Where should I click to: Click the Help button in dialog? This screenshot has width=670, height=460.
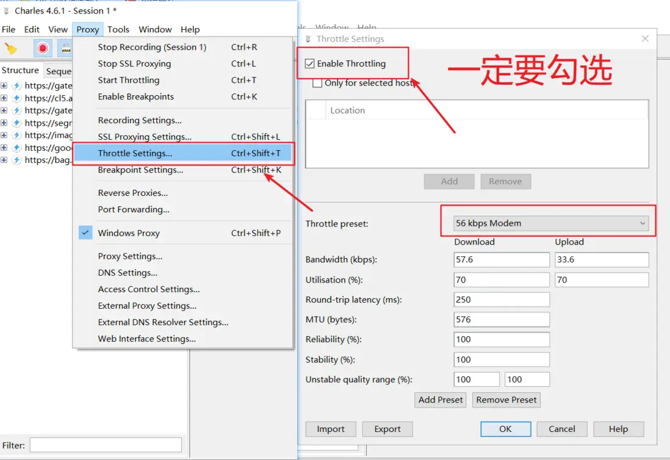[618, 429]
